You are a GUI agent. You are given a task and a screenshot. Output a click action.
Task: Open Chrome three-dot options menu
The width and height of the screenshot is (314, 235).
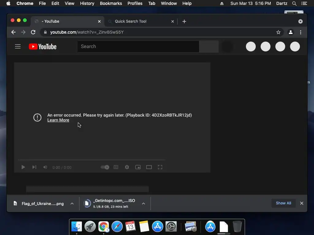[301, 32]
